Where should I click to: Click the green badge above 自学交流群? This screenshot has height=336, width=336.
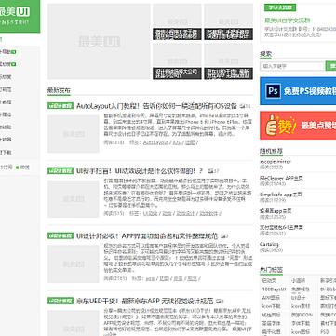[280, 7]
